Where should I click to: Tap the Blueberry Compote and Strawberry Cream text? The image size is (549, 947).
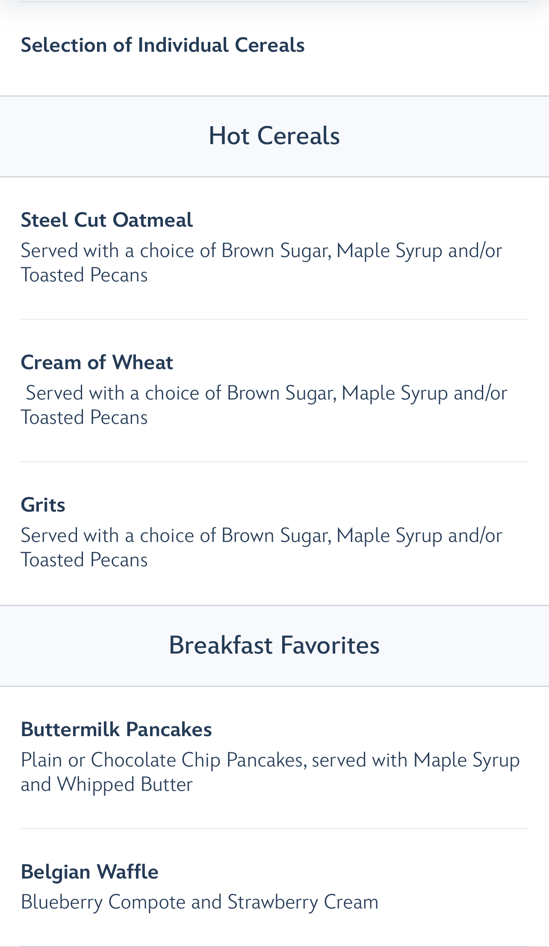click(199, 902)
